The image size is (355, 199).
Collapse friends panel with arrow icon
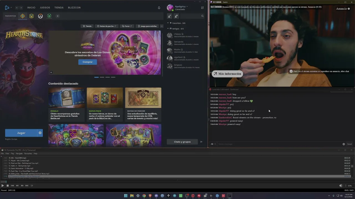(x=201, y=142)
